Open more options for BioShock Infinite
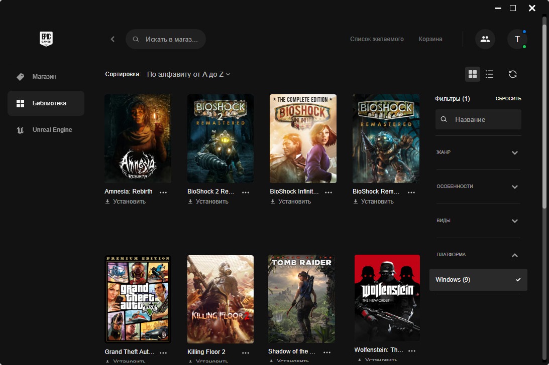The image size is (549, 365). (x=328, y=192)
